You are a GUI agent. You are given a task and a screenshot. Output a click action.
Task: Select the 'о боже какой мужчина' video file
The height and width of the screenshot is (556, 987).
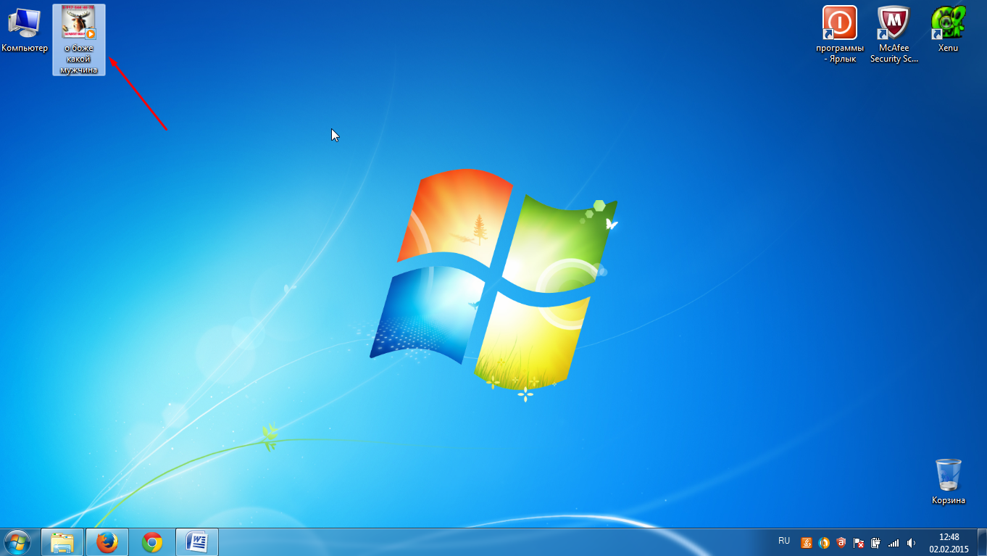point(79,40)
